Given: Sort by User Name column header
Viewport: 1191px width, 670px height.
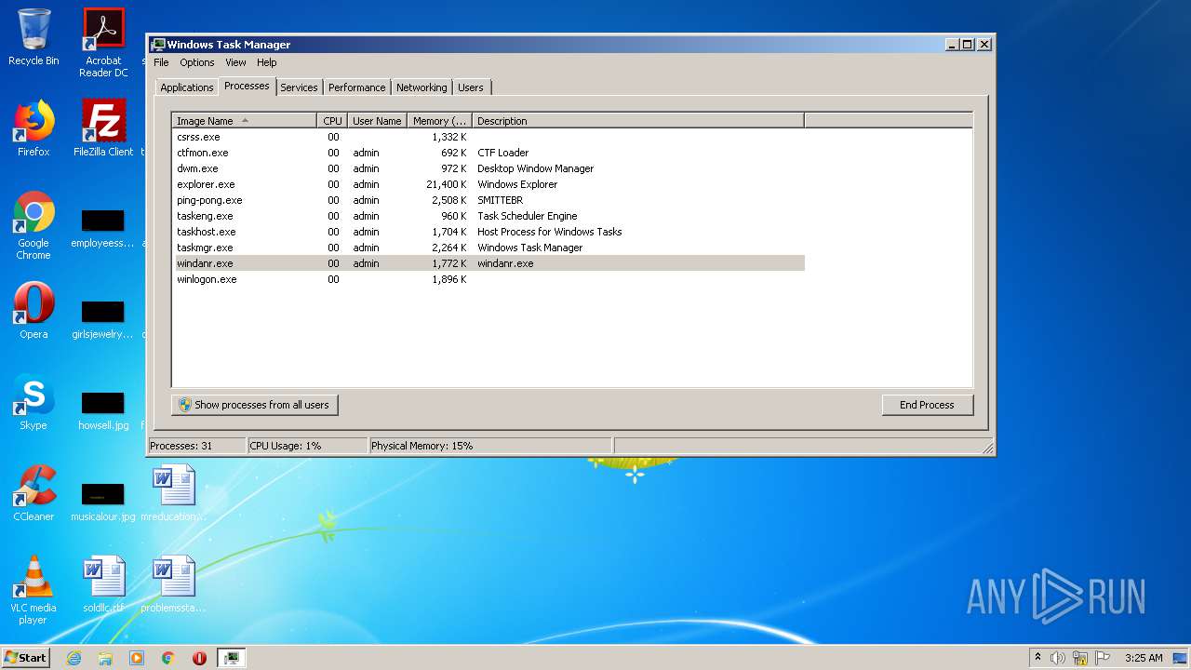Looking at the screenshot, I should (377, 121).
